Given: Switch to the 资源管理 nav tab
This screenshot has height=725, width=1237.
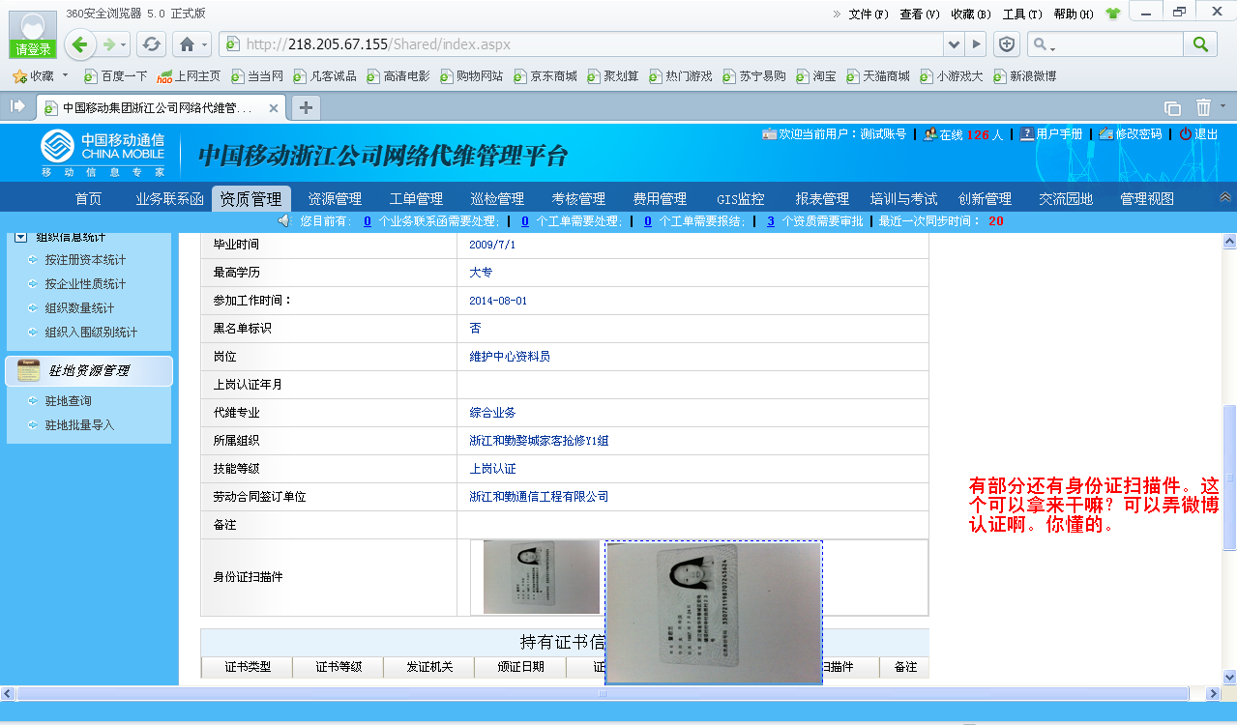Looking at the screenshot, I should click(x=335, y=198).
